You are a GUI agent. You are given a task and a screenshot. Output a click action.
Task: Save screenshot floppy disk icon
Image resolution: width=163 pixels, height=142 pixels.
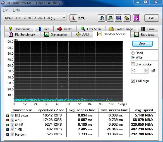[x=119, y=18]
